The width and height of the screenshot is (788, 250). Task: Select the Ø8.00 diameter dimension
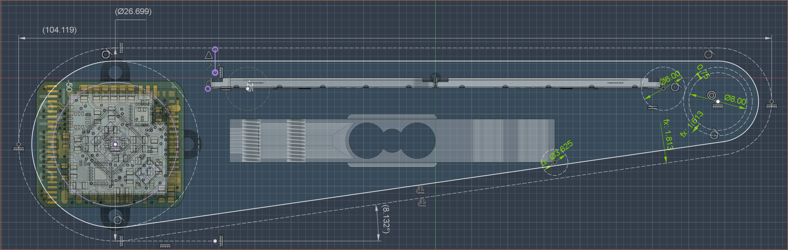tap(735, 99)
